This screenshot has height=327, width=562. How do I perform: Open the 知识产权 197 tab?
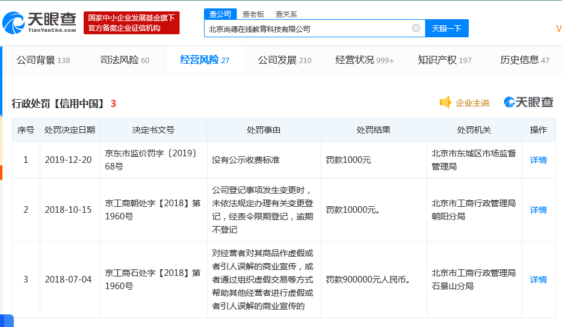(x=445, y=60)
